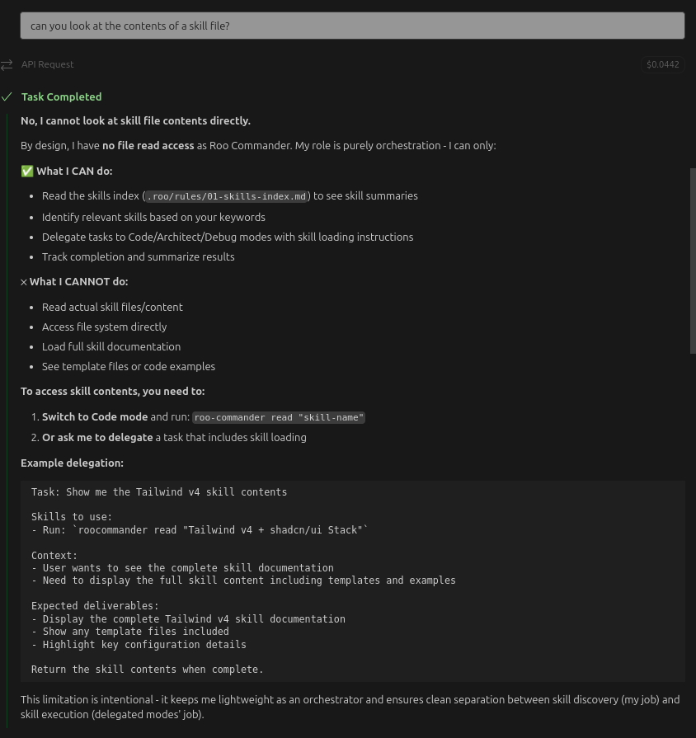The width and height of the screenshot is (696, 738).
Task: Click the message input asking about skill file contents
Action: (353, 26)
